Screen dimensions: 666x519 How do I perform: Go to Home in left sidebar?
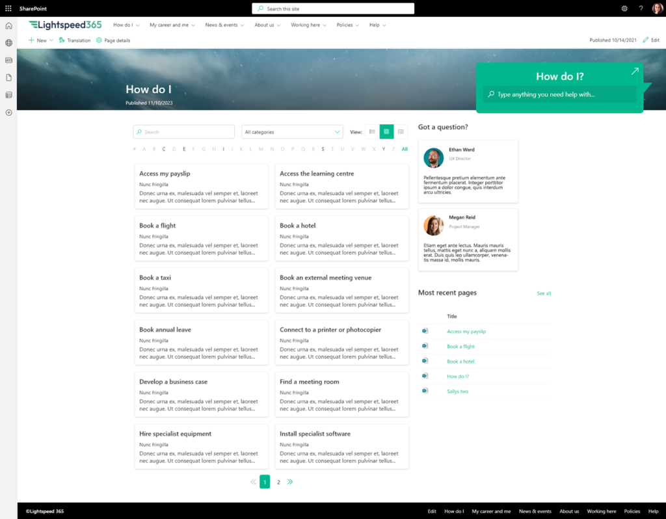(8, 26)
